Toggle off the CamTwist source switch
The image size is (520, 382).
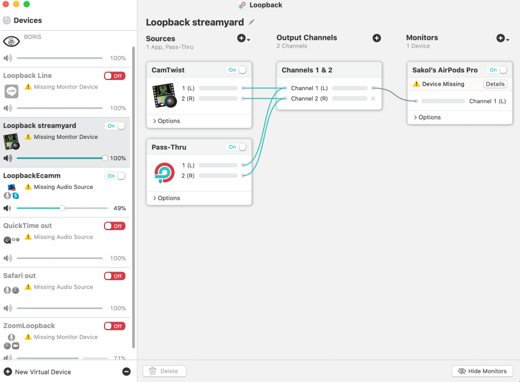tap(237, 70)
